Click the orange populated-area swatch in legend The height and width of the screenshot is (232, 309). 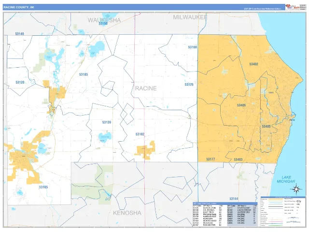point(276,199)
